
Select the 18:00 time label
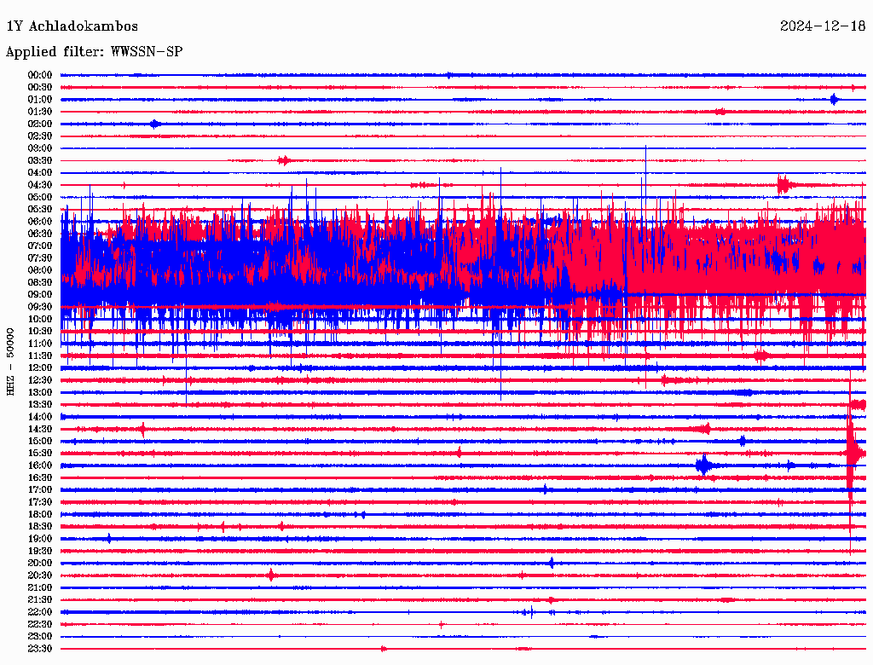[x=40, y=514]
